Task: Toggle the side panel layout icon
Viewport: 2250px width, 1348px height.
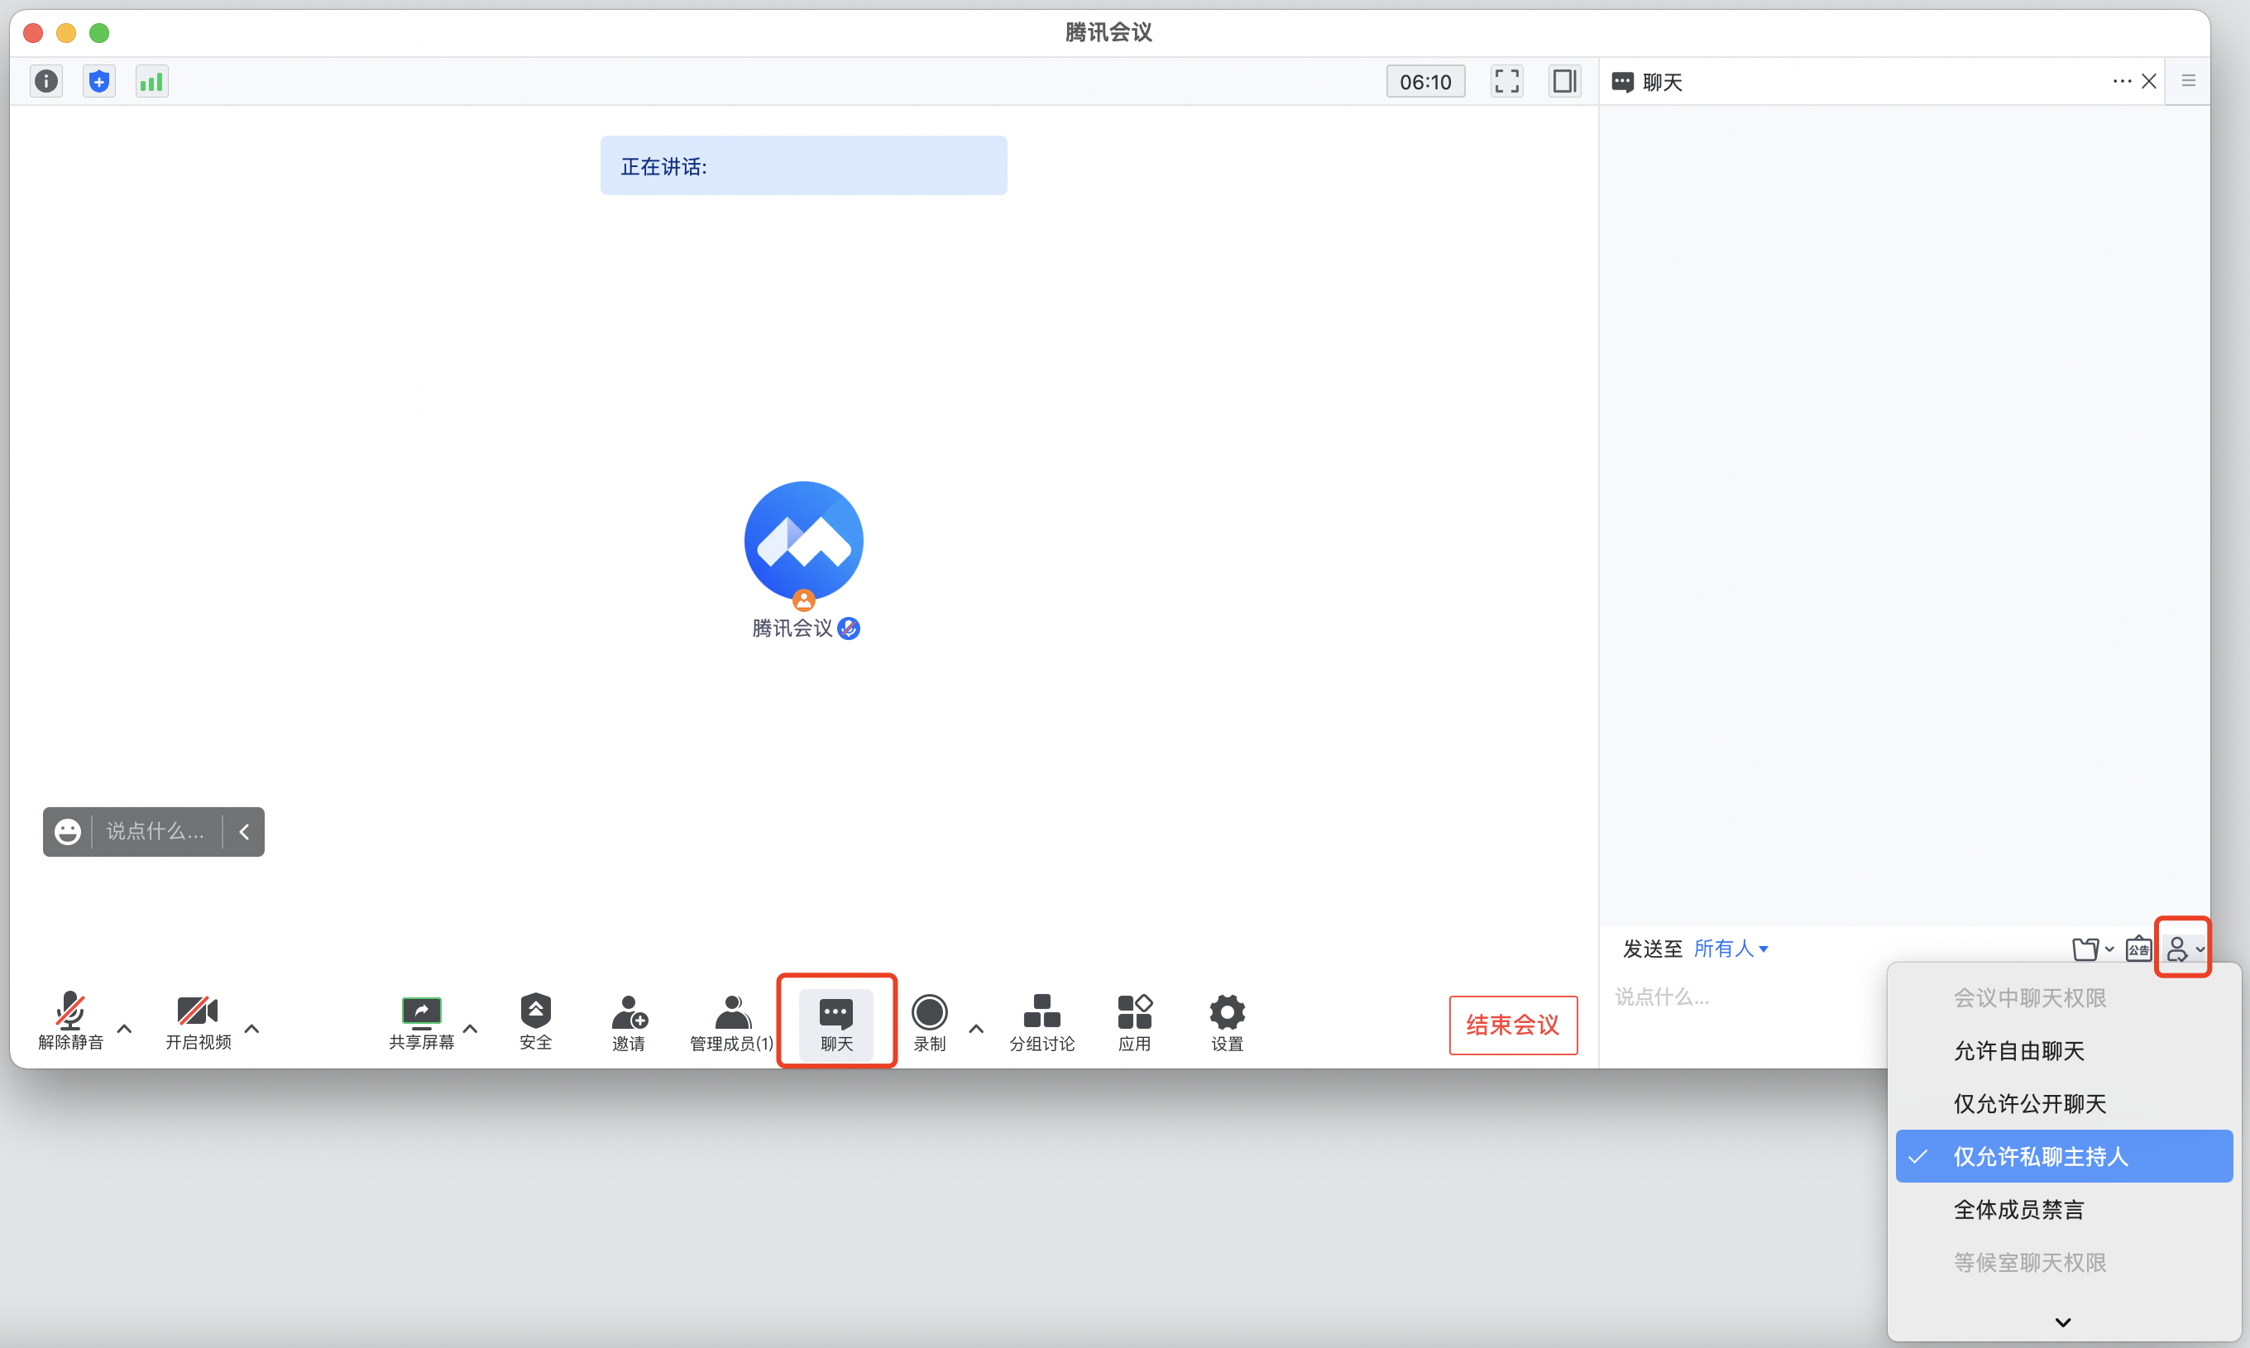Action: [x=1564, y=82]
